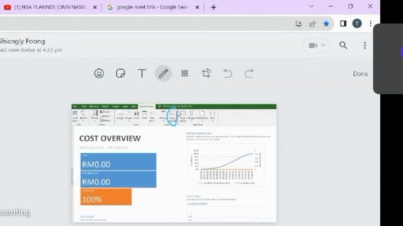The height and width of the screenshot is (226, 403).
Task: Open a new browser tab
Action: [x=213, y=8]
